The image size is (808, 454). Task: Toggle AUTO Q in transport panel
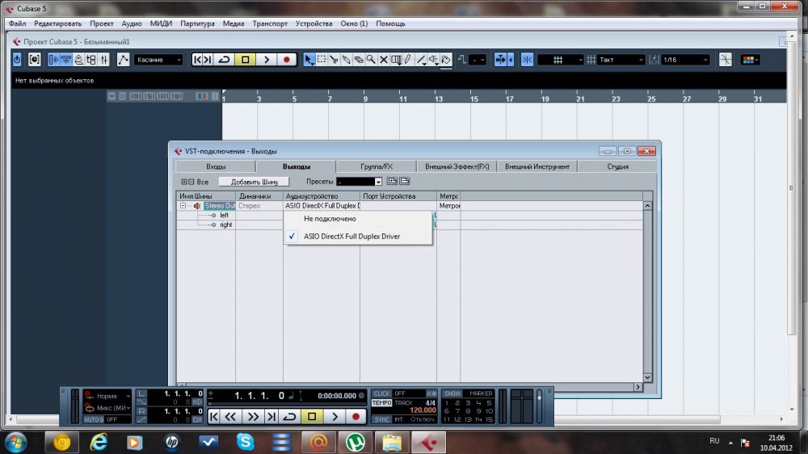pyautogui.click(x=93, y=419)
